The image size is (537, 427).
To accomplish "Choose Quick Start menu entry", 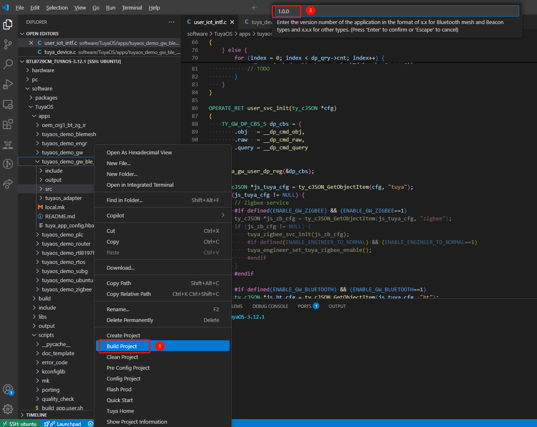I will [x=163, y=400].
